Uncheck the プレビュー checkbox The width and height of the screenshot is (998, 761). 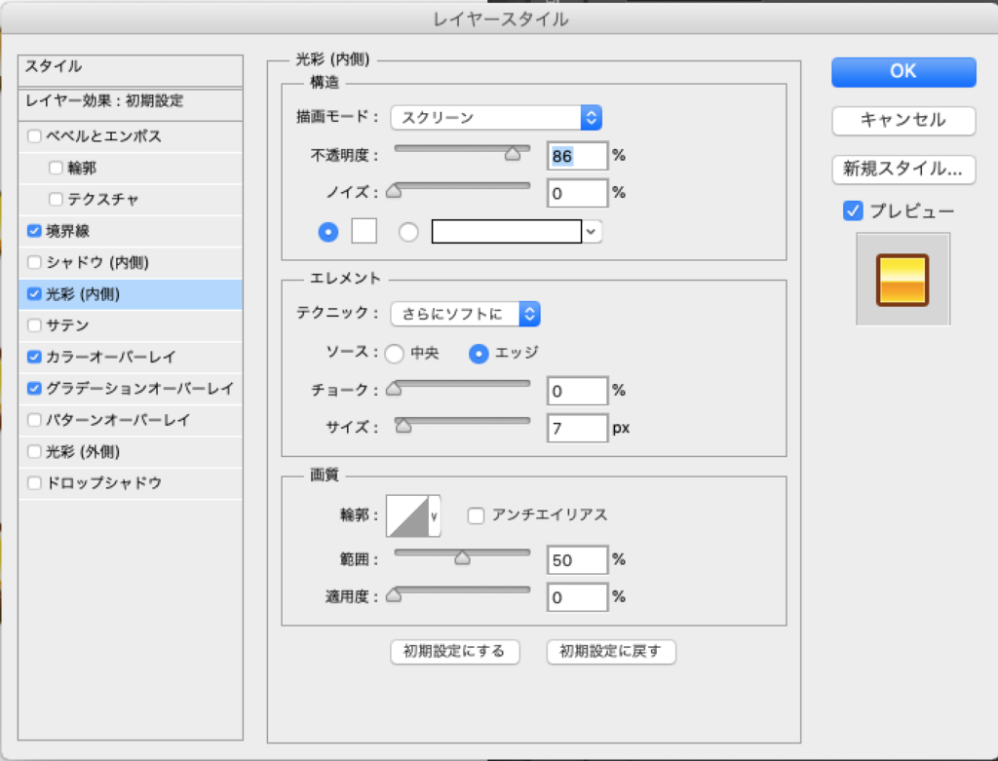pyautogui.click(x=853, y=210)
